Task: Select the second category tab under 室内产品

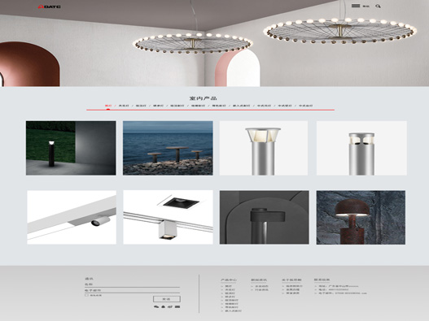Action: [124, 106]
